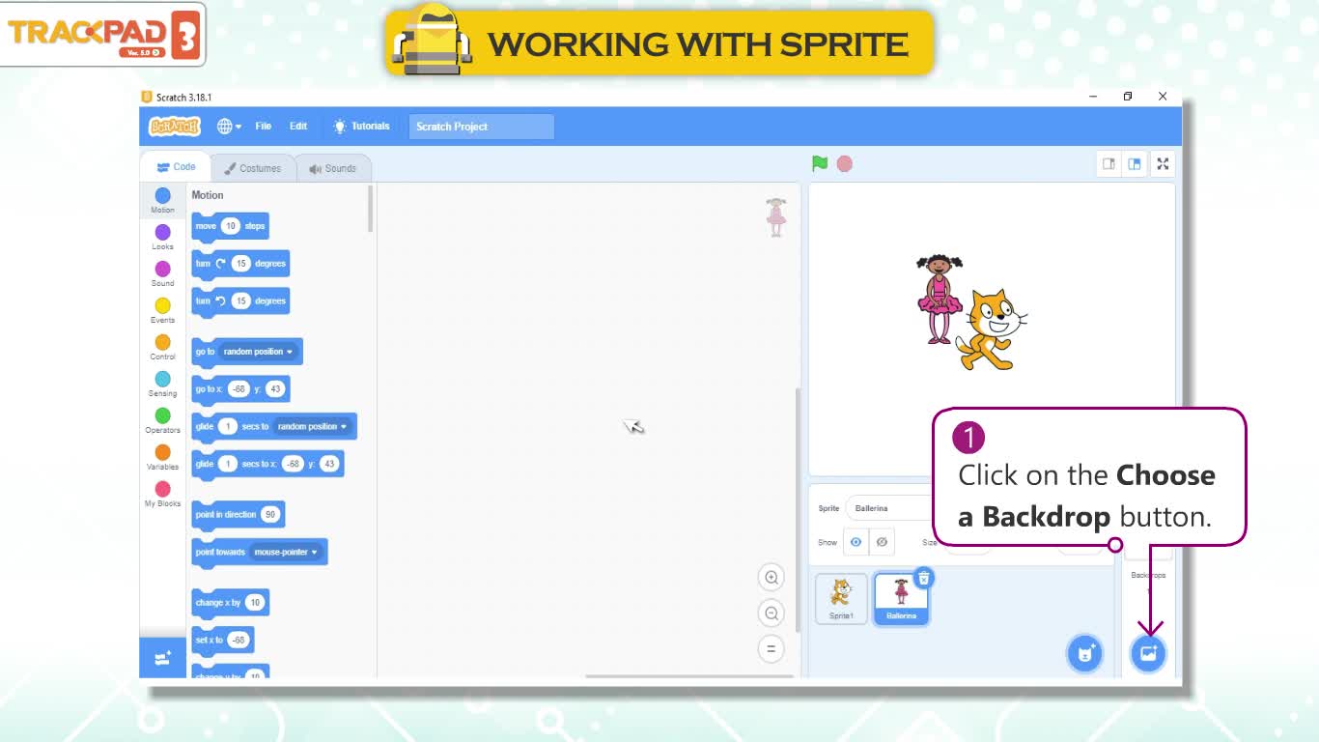Click the steps value 10 in move block
Screen dimensions: 1319x742
230,226
